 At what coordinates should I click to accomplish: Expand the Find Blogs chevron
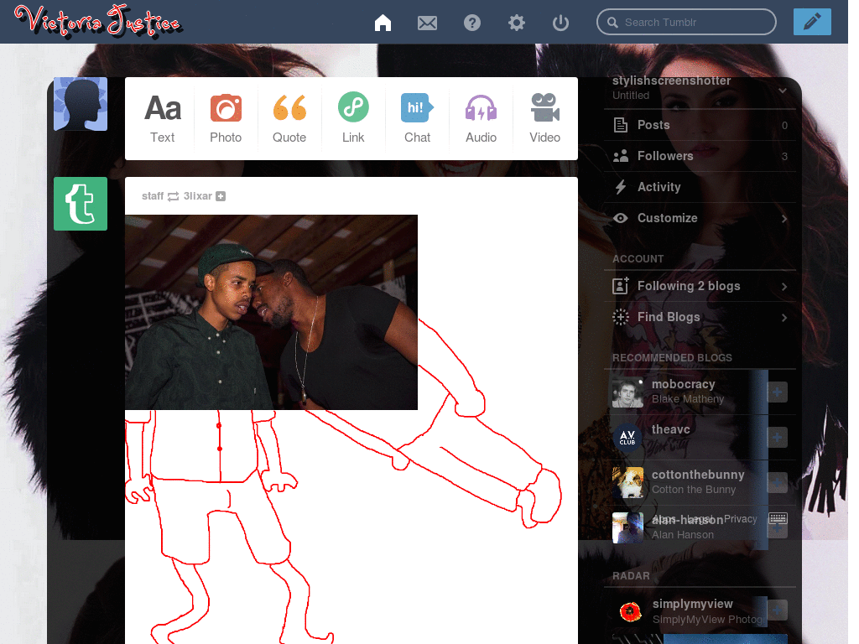pos(784,318)
